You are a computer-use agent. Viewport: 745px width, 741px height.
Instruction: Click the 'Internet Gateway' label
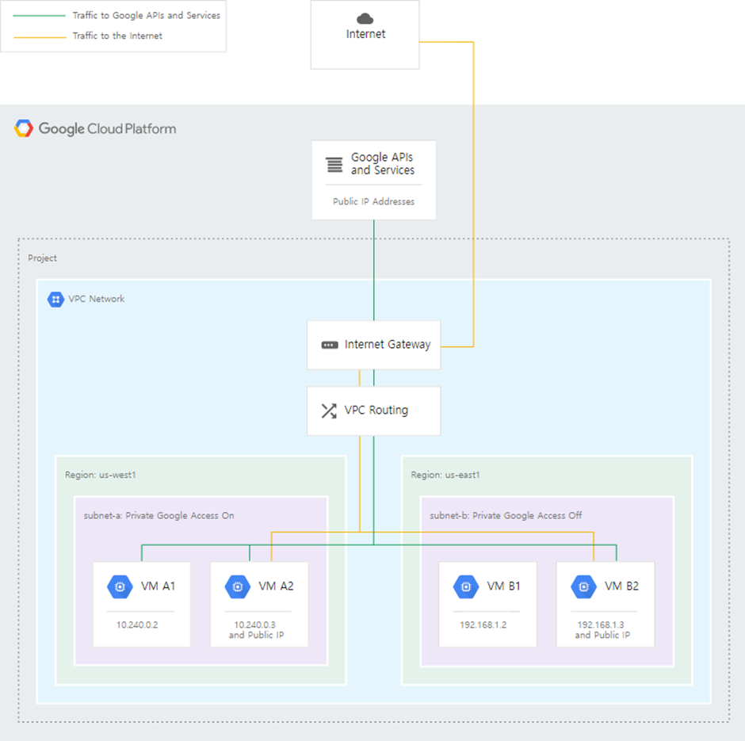click(x=388, y=345)
